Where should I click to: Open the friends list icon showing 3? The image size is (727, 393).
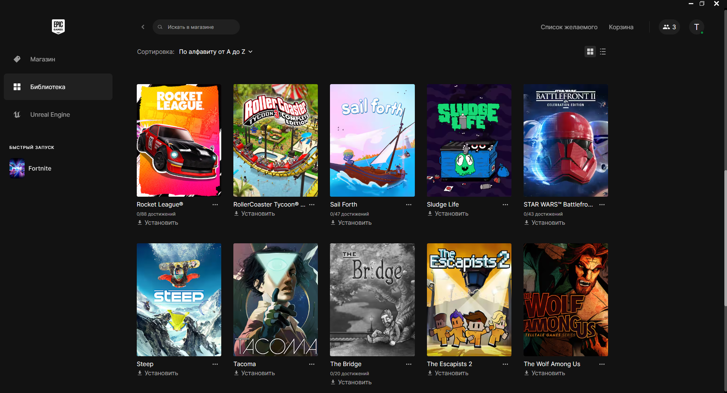(669, 27)
